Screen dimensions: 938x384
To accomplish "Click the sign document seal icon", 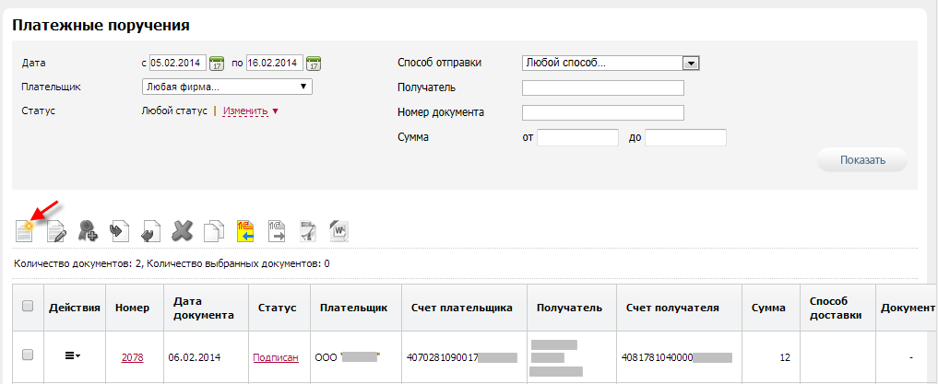I will coord(89,230).
